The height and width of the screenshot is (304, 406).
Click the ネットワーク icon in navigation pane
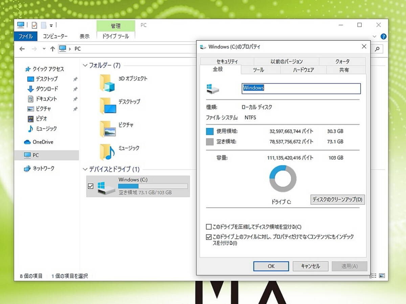pos(27,168)
